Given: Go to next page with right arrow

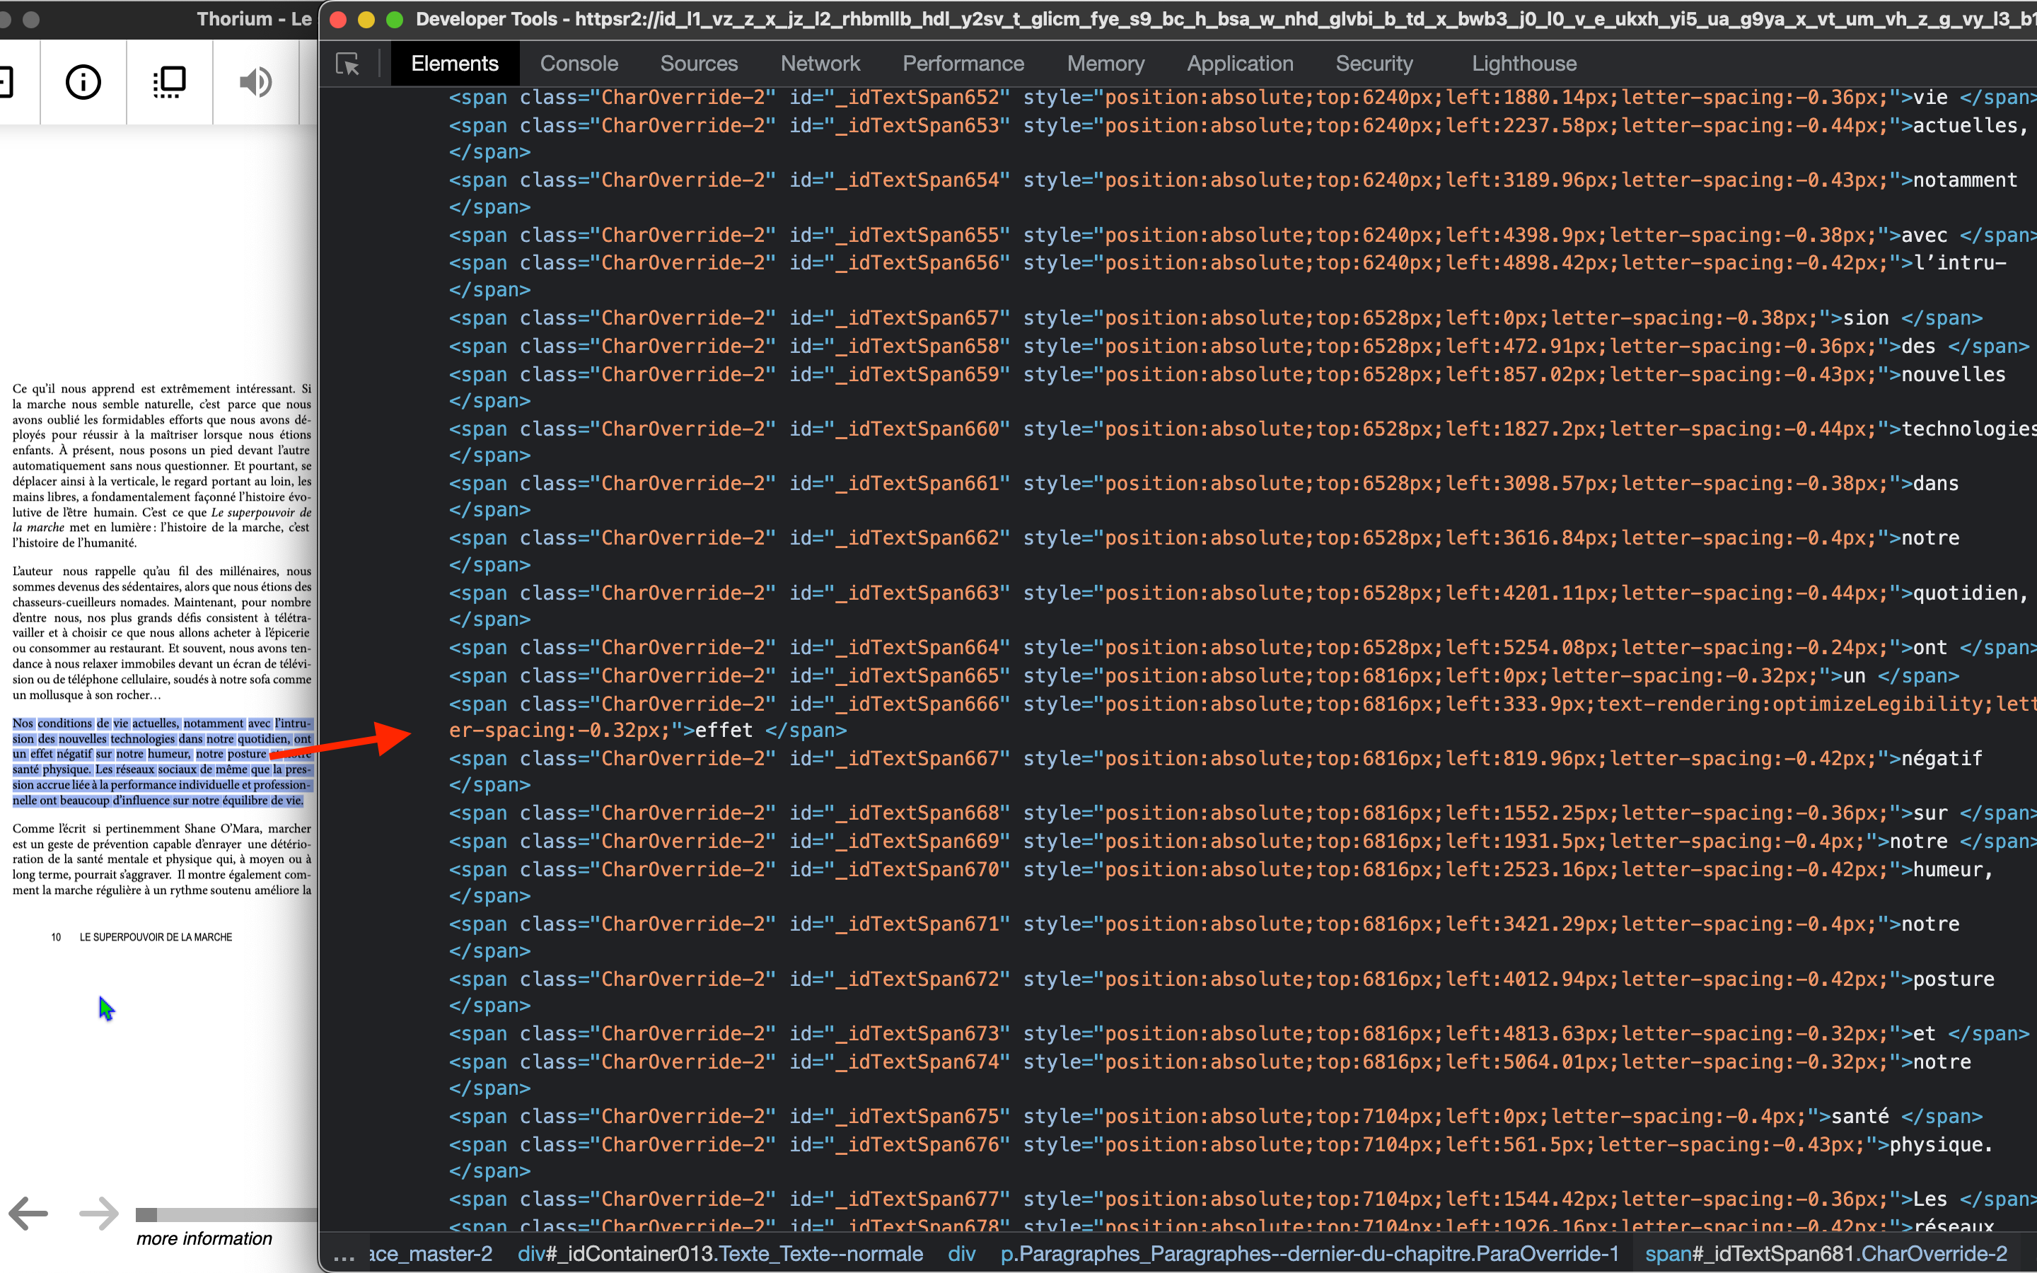Looking at the screenshot, I should (x=99, y=1213).
